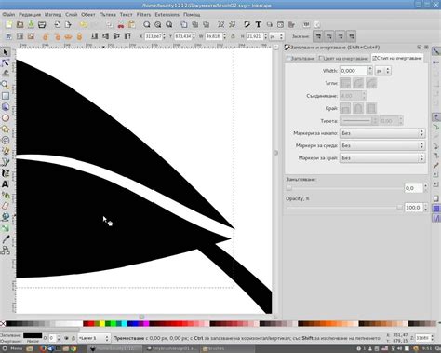Select the Spiral tool
This screenshot has width=441, height=353.
pos(5,140)
